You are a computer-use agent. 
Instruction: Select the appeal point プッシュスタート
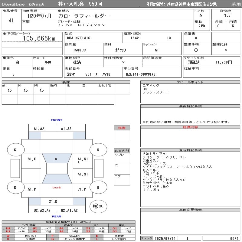[x=156, y=92]
